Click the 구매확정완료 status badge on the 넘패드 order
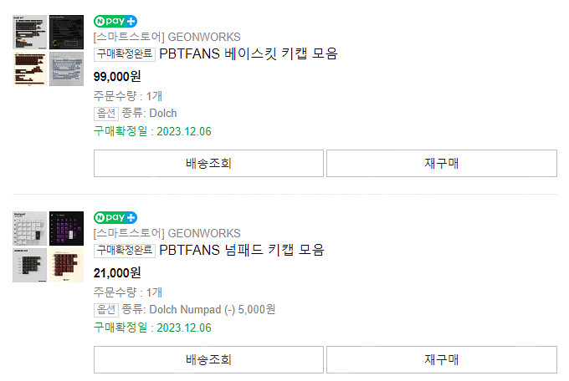The width and height of the screenshot is (569, 381). 125,250
